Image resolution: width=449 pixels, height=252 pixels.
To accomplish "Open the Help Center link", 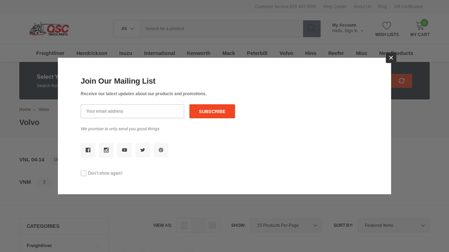I will pos(335,7).
